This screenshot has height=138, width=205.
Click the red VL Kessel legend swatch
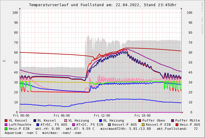click(x=6, y=121)
